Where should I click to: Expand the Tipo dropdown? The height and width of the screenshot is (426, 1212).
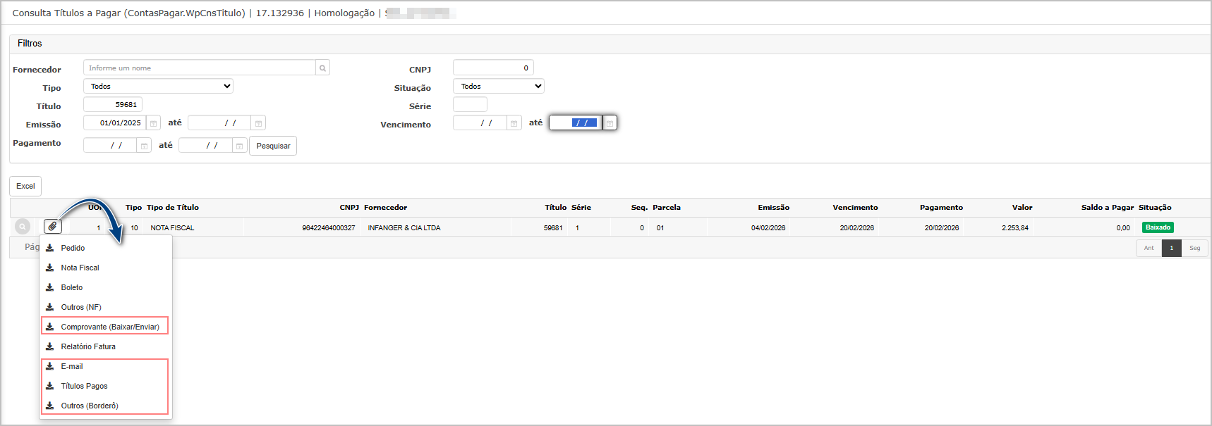coord(158,87)
